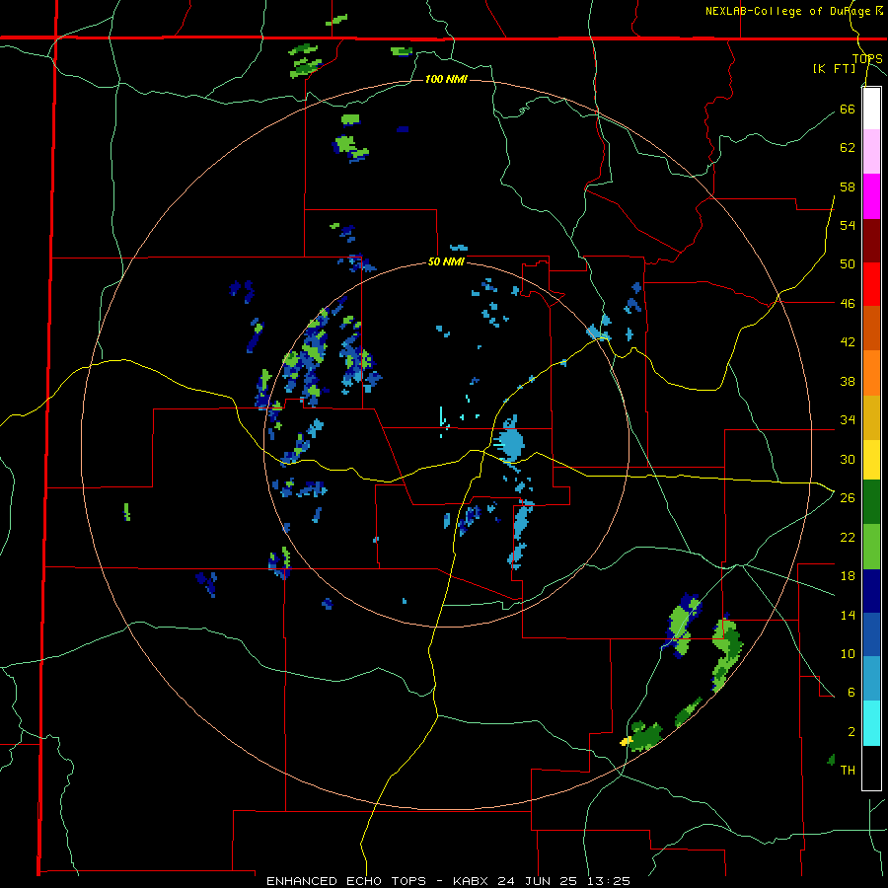Viewport: 888px width, 888px height.
Task: Click the KABX station identifier
Action: 472,881
